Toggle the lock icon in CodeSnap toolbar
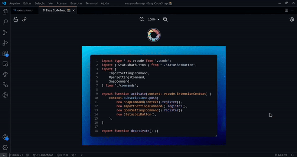This screenshot has width=297, height=157. (x=16, y=19)
